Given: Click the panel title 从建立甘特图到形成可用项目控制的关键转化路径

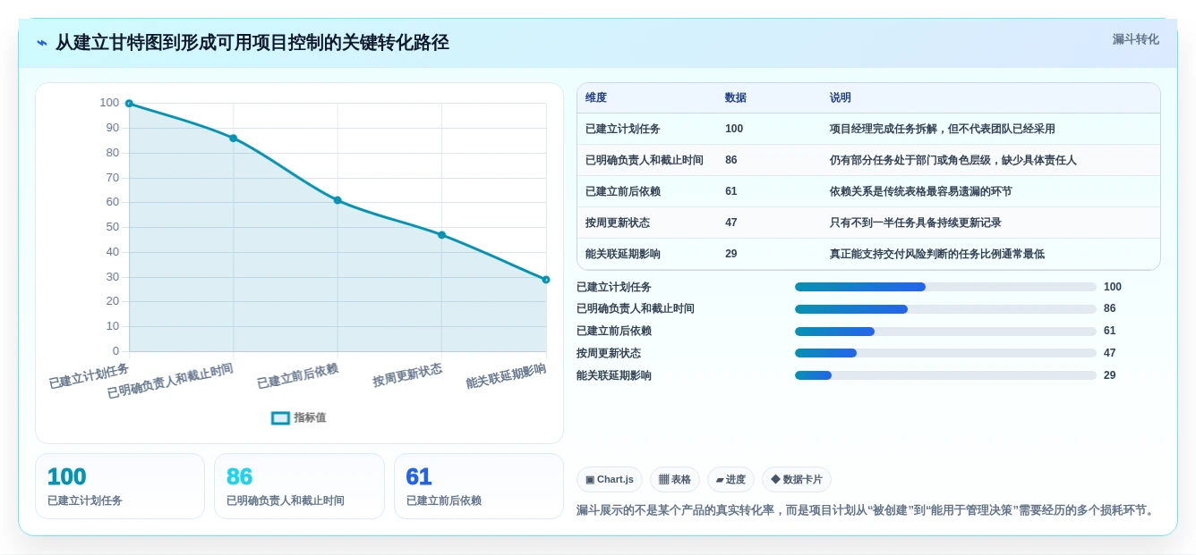Looking at the screenshot, I should point(252,43).
